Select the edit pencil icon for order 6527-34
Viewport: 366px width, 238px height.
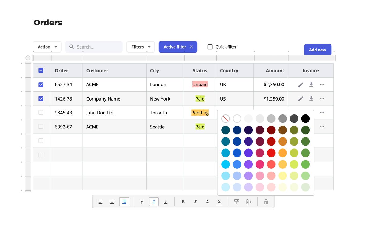coord(301,84)
